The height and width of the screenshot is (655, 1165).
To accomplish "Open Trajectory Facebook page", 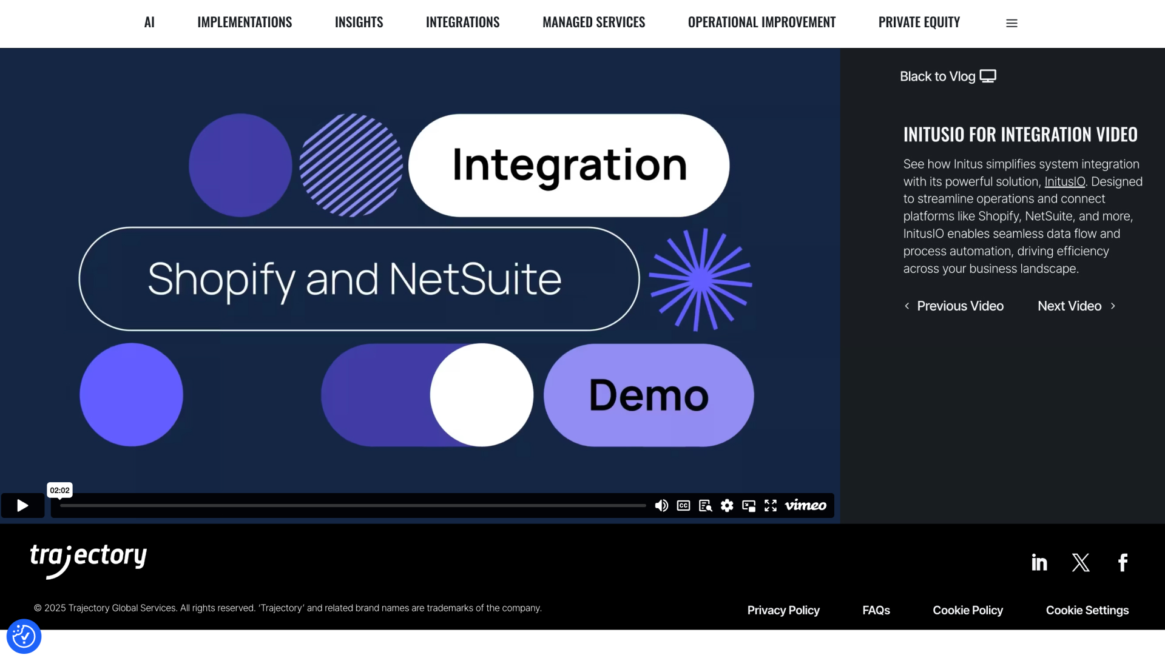I will click(x=1123, y=562).
